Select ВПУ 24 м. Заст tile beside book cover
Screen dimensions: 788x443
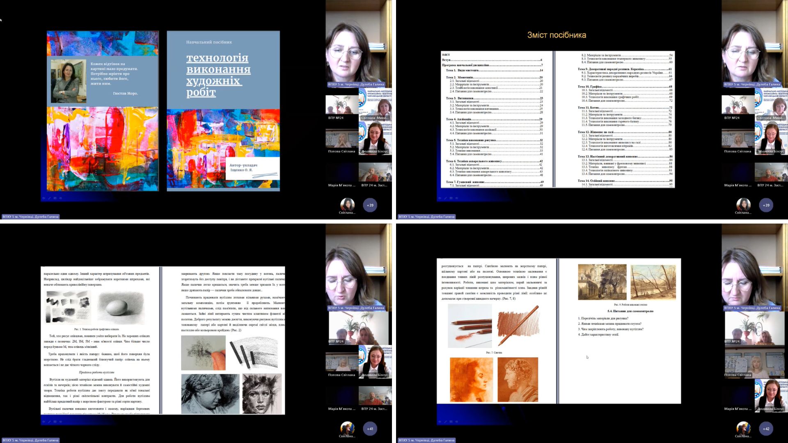(x=375, y=174)
